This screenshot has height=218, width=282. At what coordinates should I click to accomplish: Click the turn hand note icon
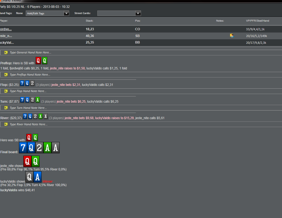pyautogui.click(x=6, y=108)
